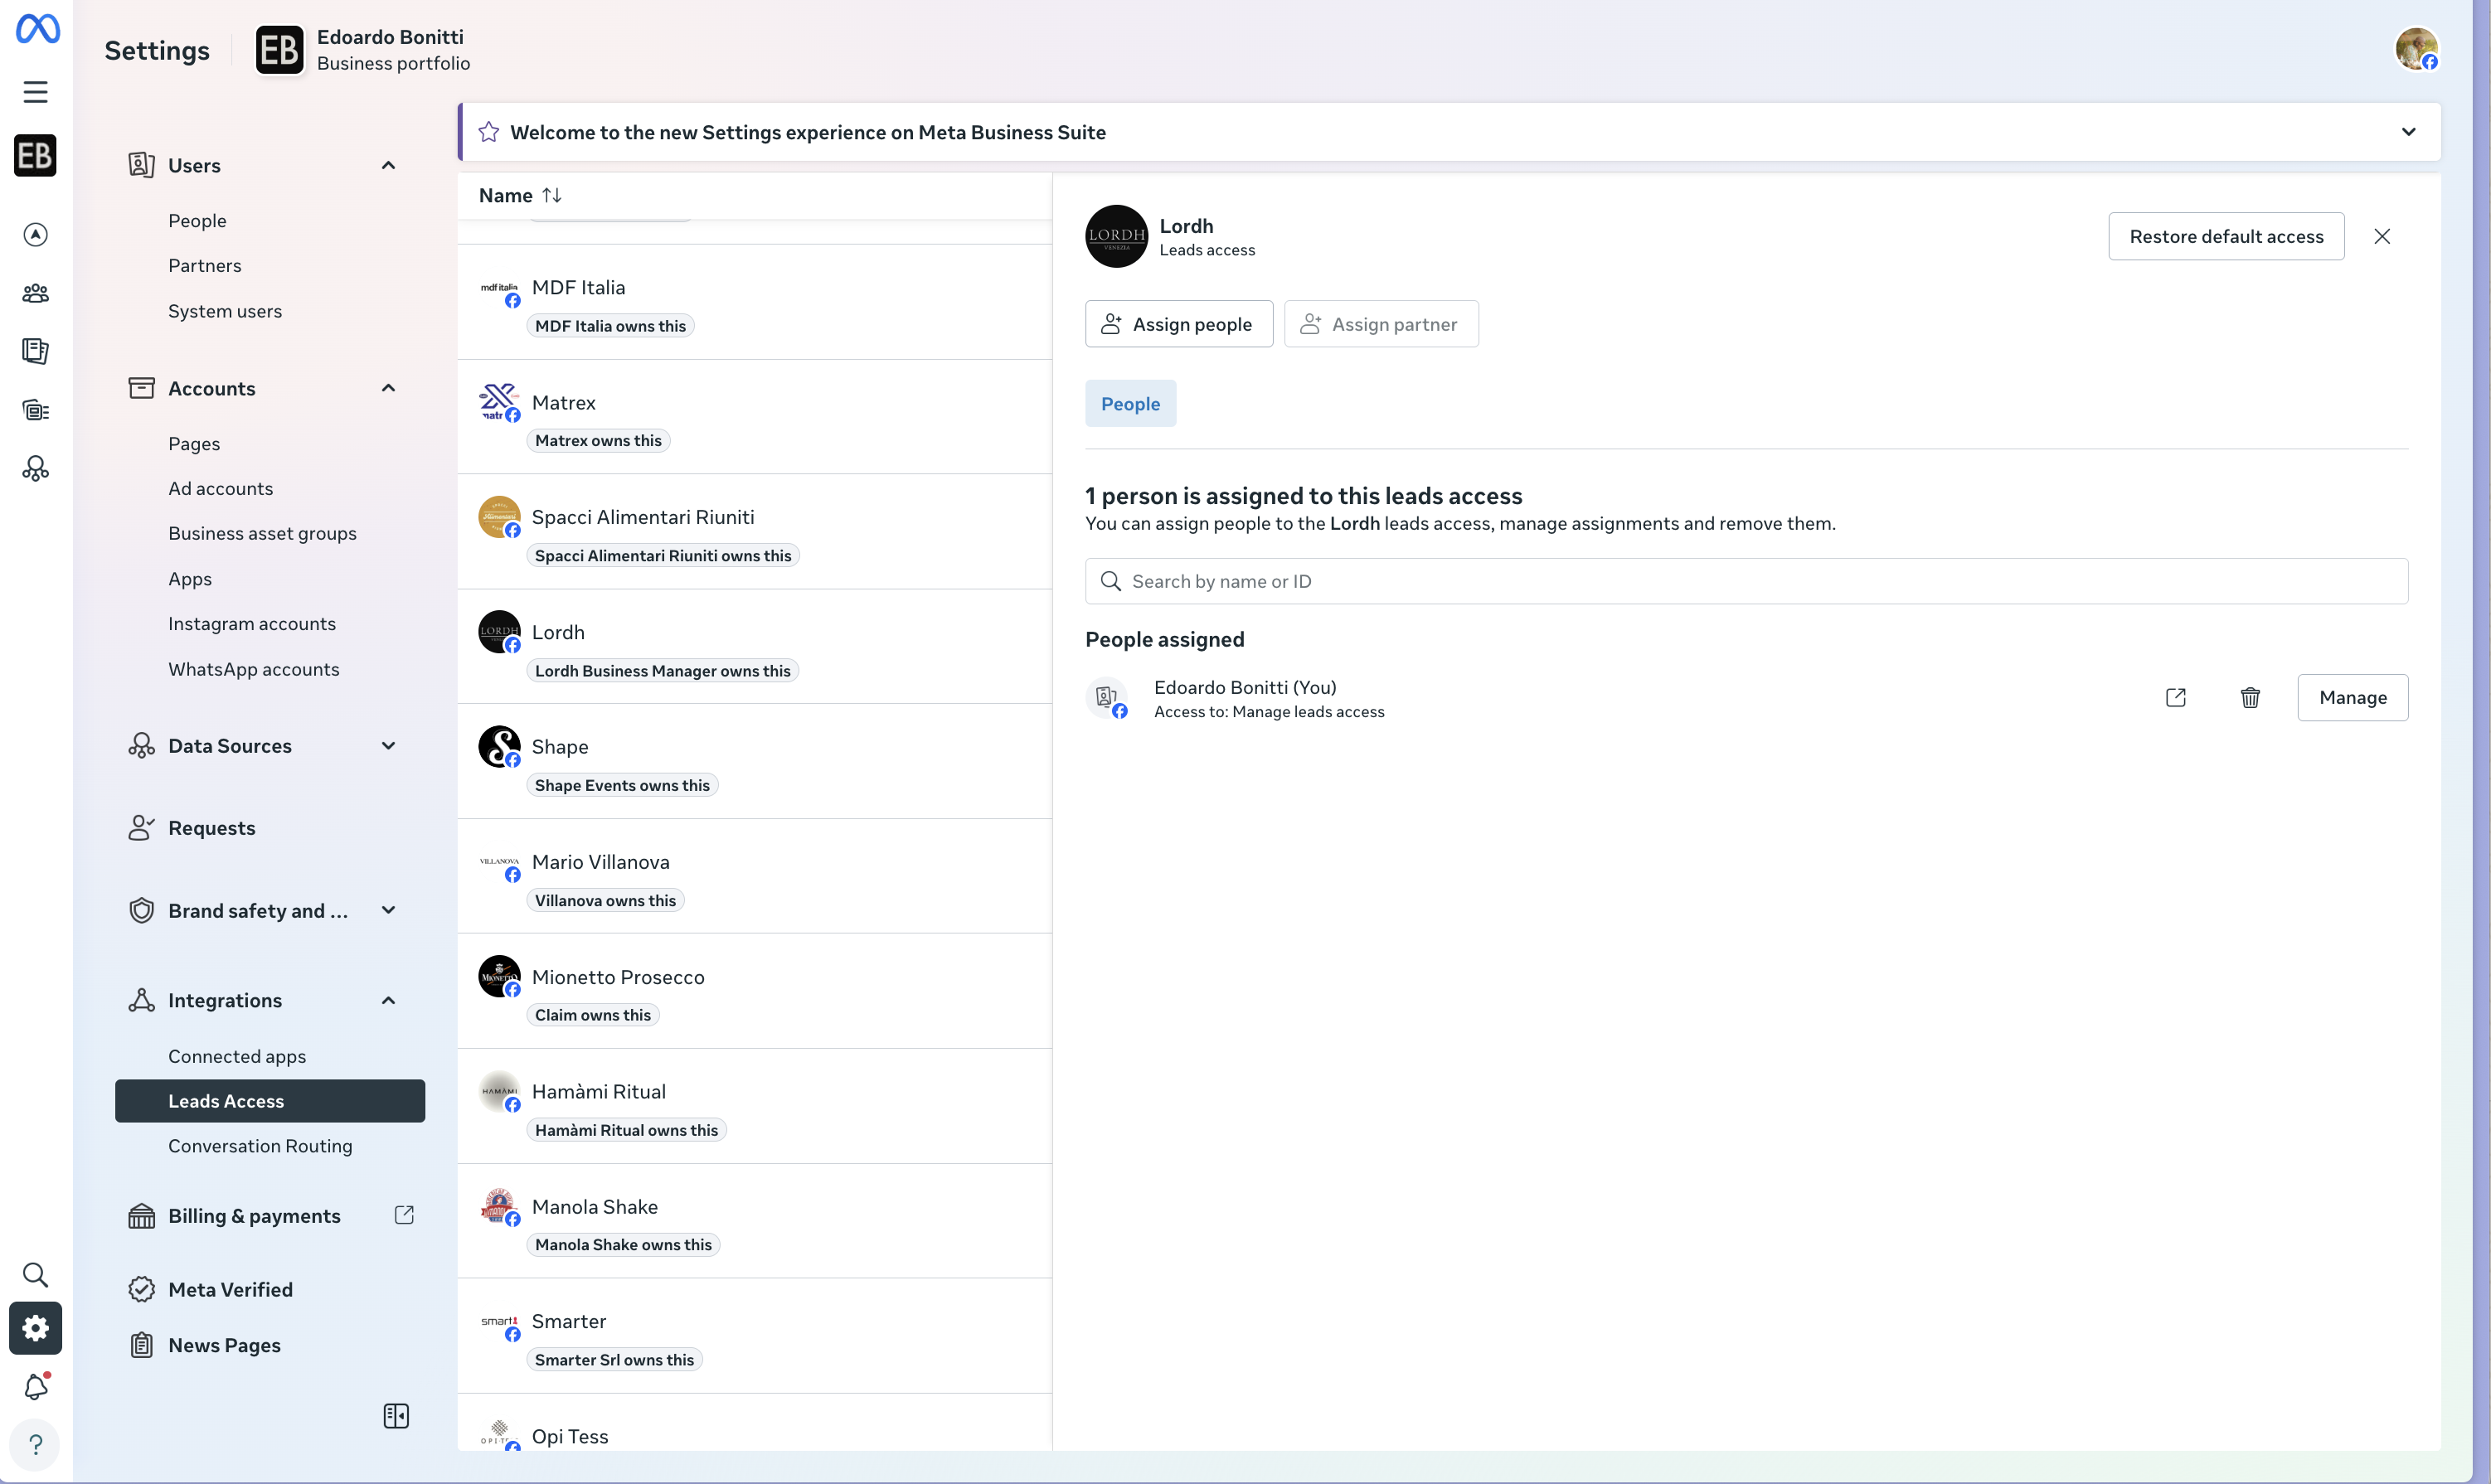The height and width of the screenshot is (1484, 2491).
Task: Select Mionetto Prosecco in the list
Action: (x=618, y=977)
